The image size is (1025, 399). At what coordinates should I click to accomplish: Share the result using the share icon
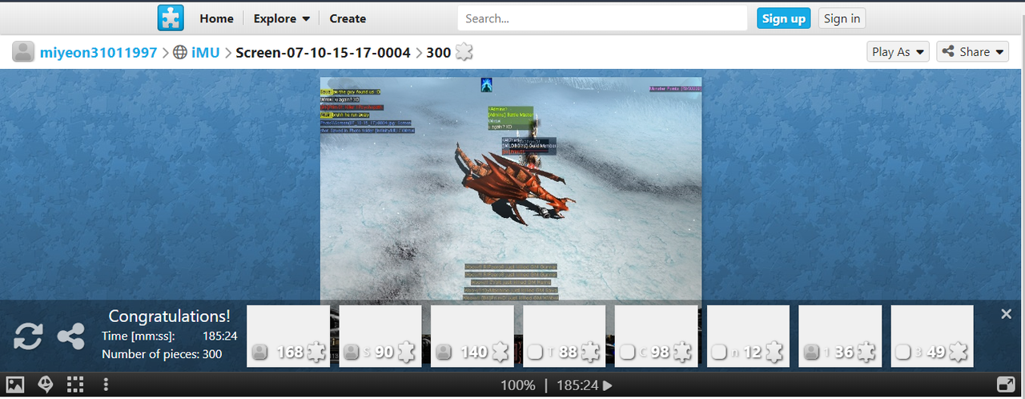(x=71, y=337)
